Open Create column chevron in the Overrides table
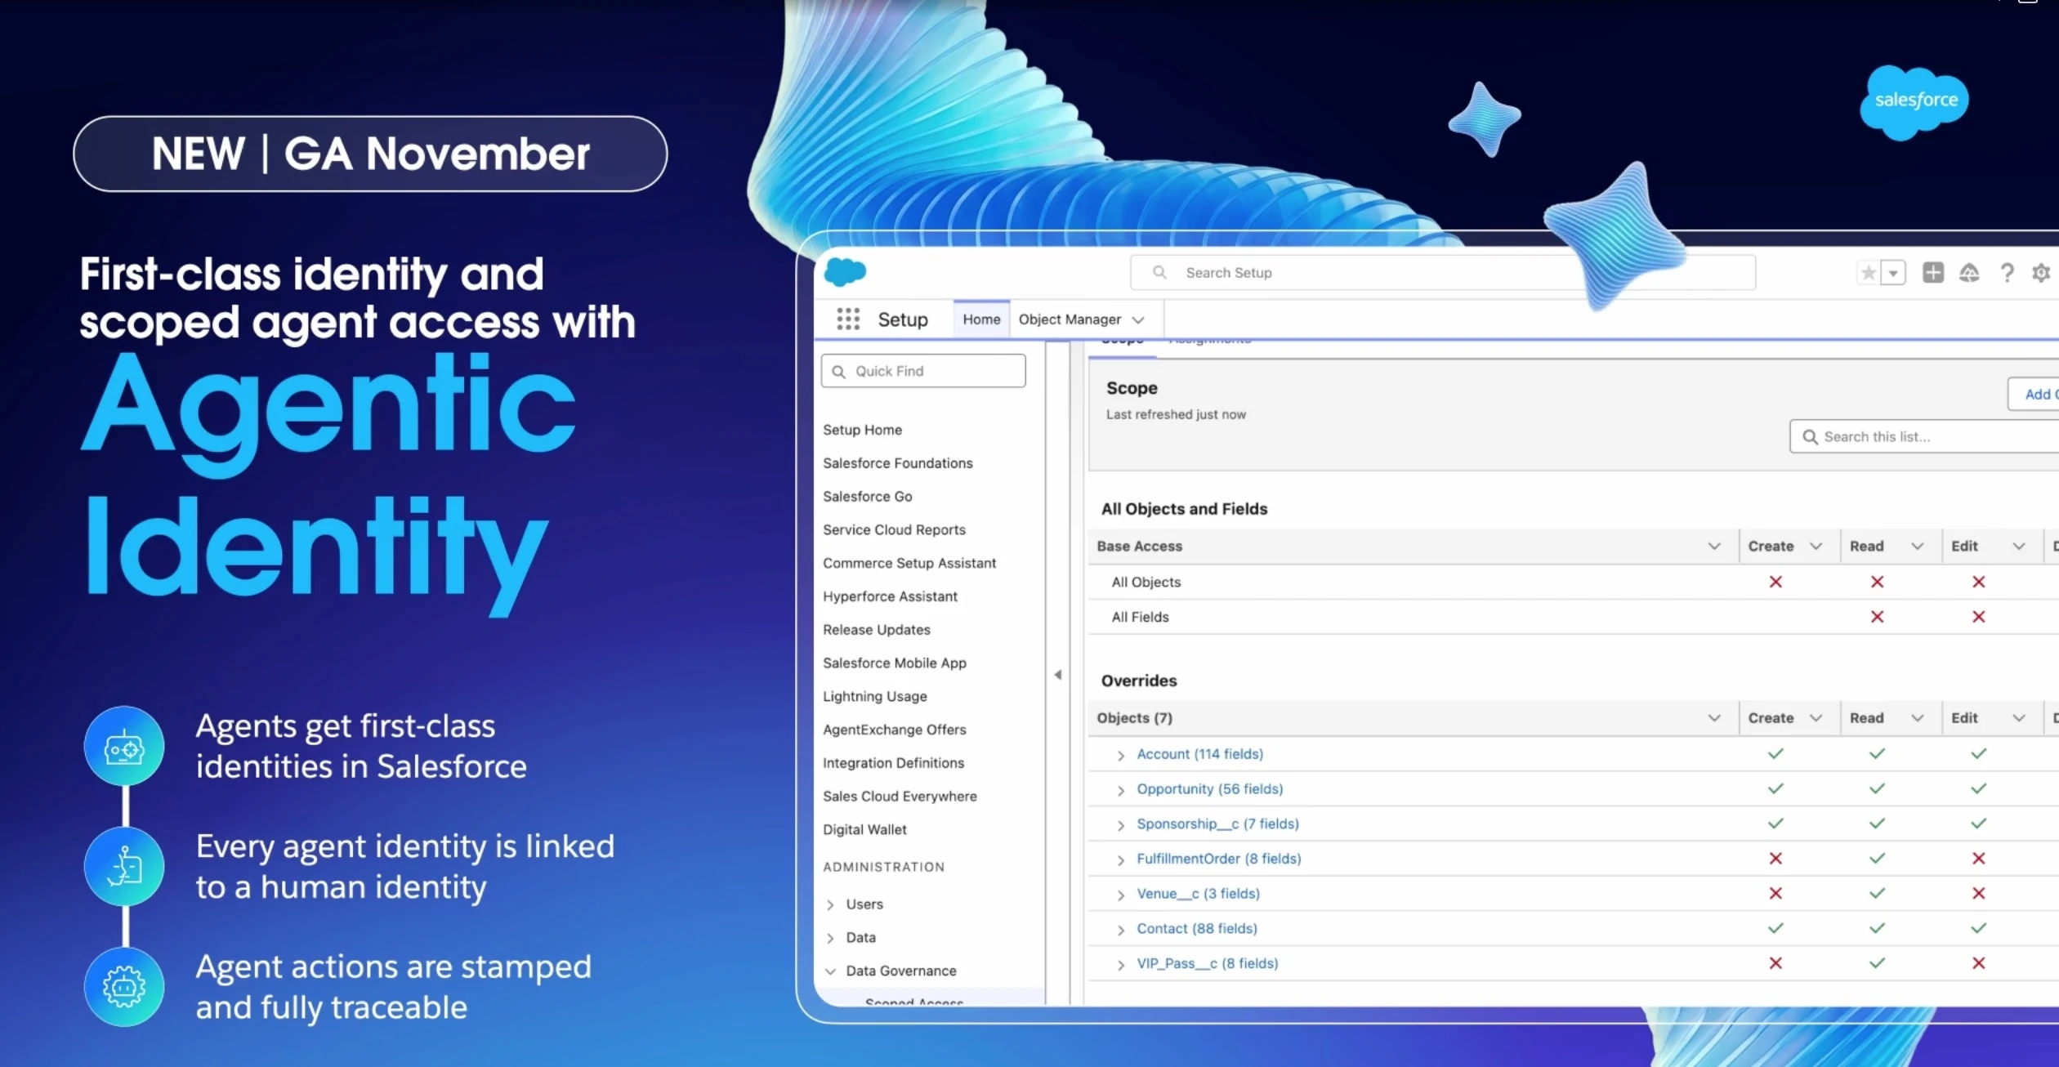This screenshot has width=2059, height=1067. [x=1816, y=718]
